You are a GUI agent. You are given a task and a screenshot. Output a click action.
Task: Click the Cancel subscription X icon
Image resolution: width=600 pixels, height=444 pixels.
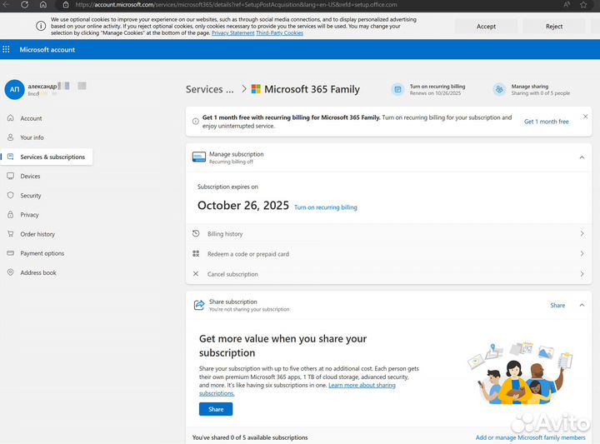(196, 273)
